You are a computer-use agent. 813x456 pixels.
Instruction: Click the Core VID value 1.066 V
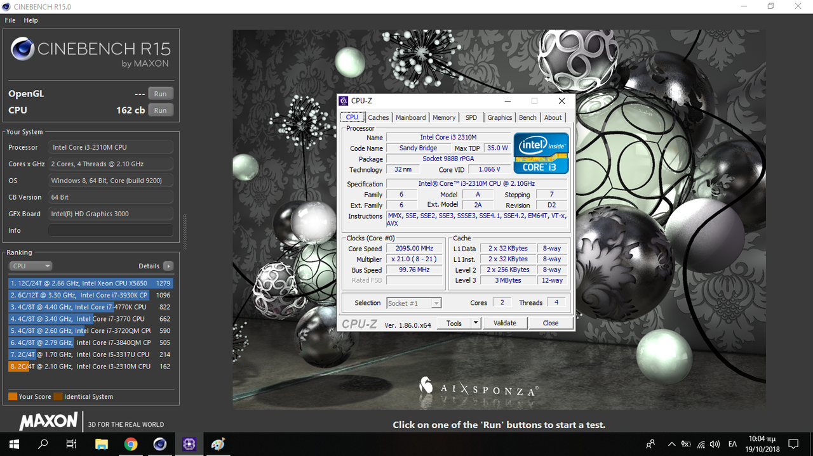(490, 169)
